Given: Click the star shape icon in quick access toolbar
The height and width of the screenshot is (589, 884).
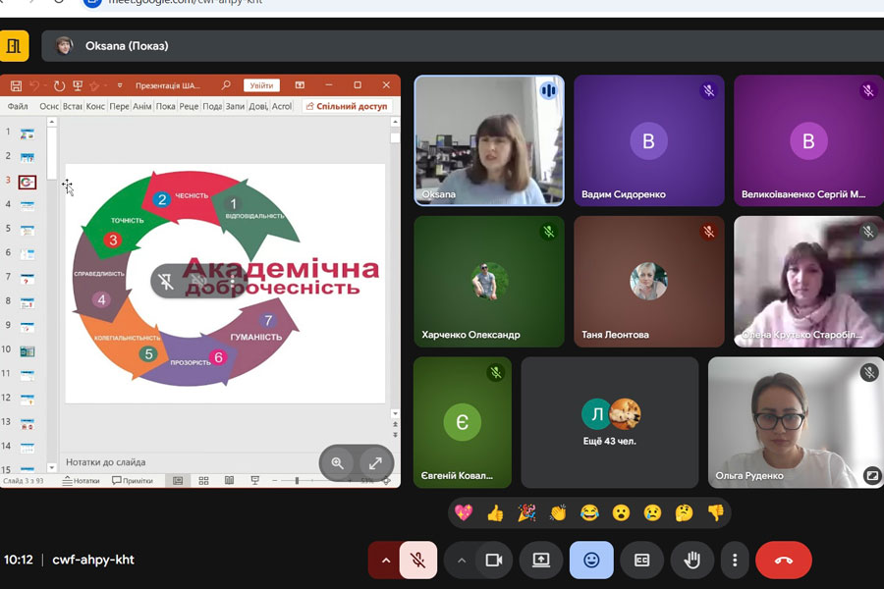Looking at the screenshot, I should coord(94,85).
